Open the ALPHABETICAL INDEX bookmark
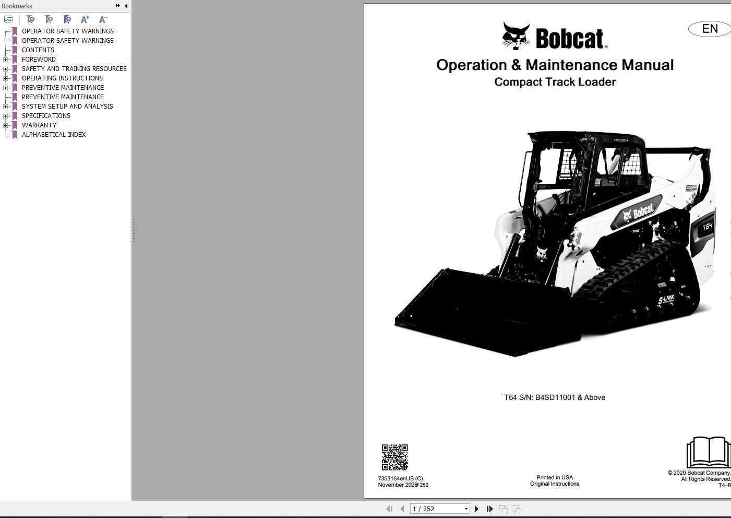This screenshot has width=731, height=518. (54, 134)
